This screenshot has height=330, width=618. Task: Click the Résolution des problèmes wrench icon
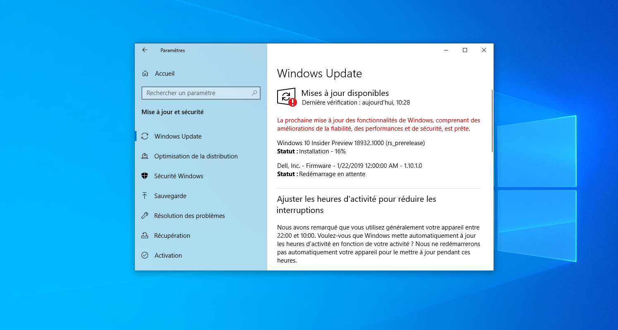tap(145, 215)
